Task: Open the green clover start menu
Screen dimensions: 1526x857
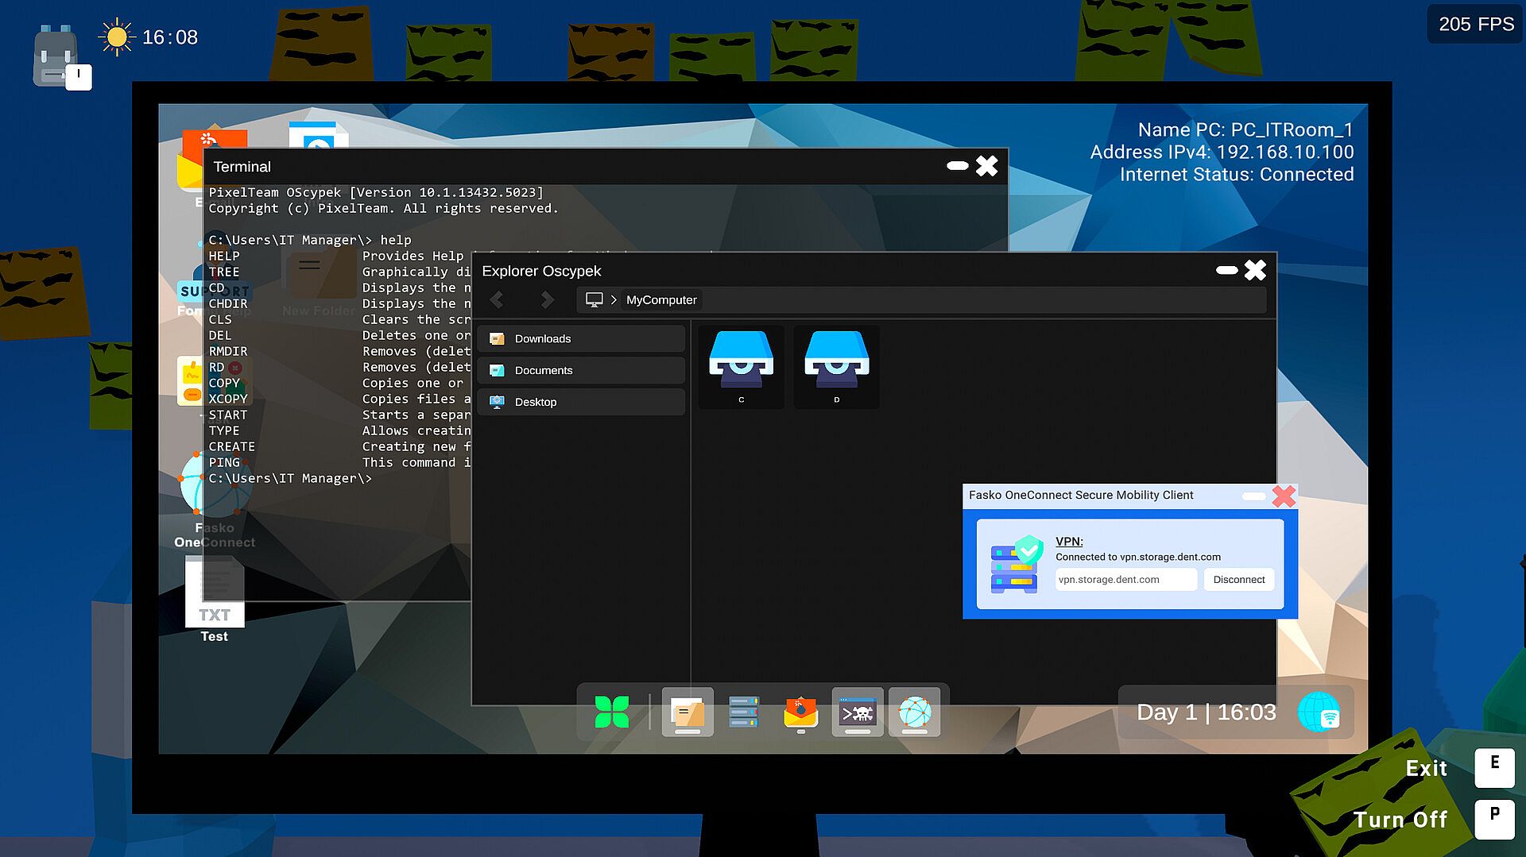Action: [611, 712]
